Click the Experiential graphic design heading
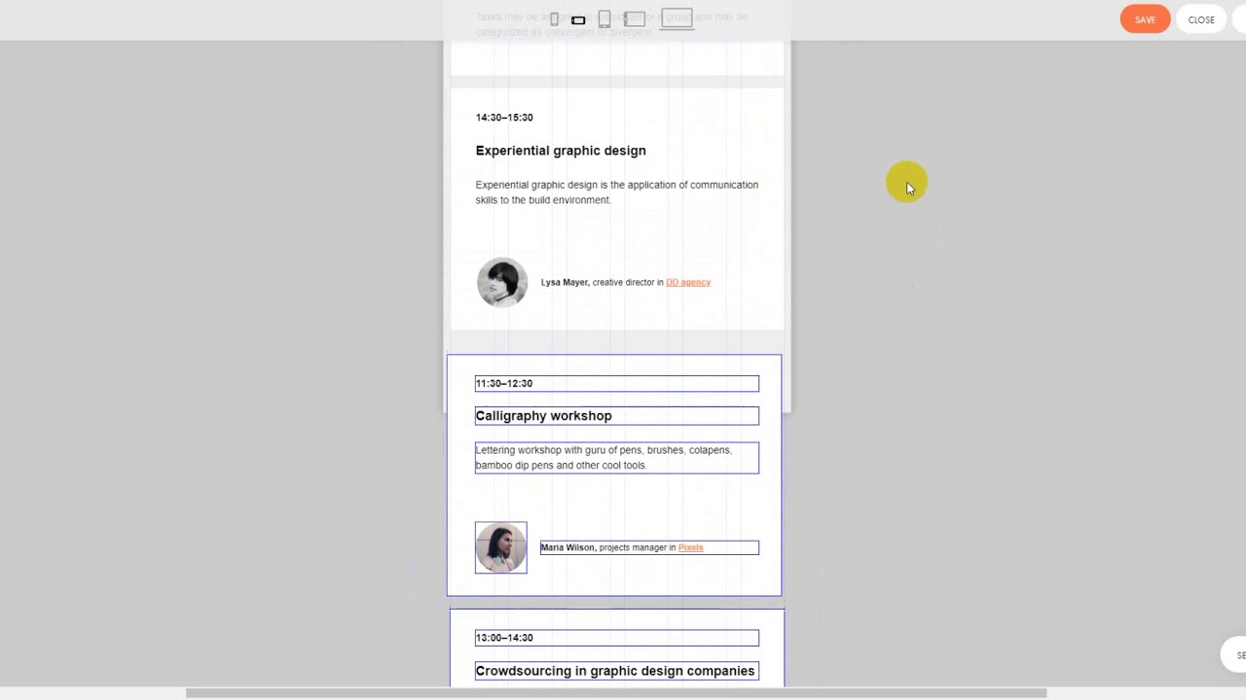This screenshot has width=1246, height=700. (x=561, y=151)
